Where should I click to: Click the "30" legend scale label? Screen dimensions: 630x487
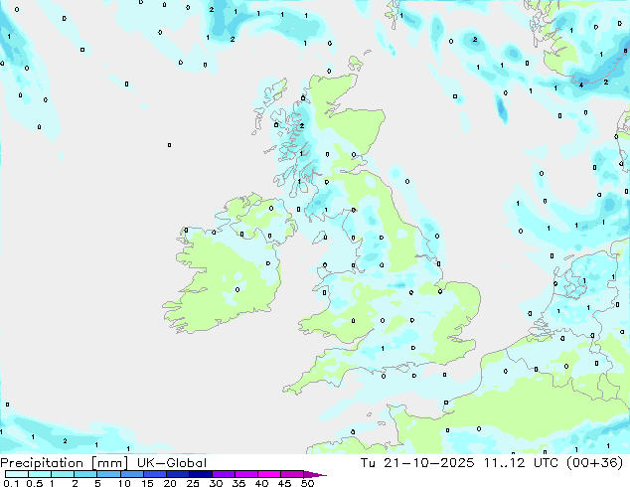coord(216,483)
